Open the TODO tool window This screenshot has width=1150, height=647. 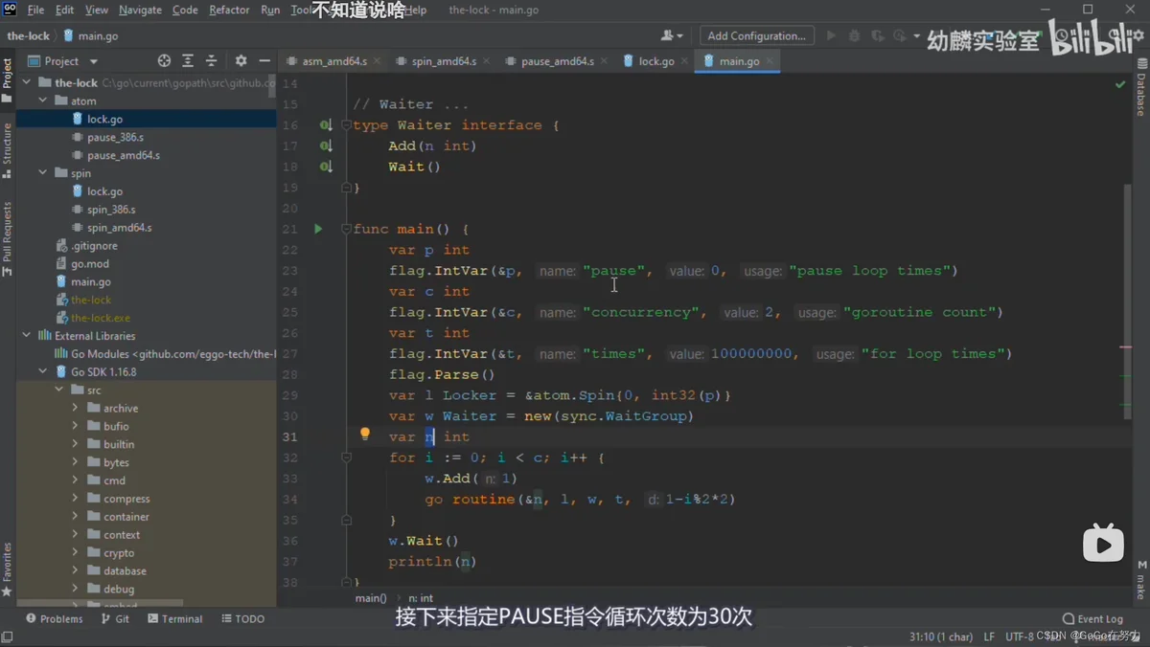click(x=243, y=619)
